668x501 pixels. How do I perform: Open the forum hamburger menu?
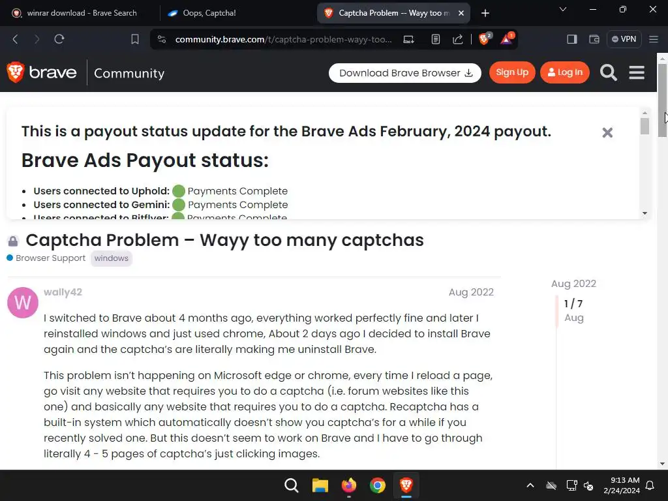point(637,72)
